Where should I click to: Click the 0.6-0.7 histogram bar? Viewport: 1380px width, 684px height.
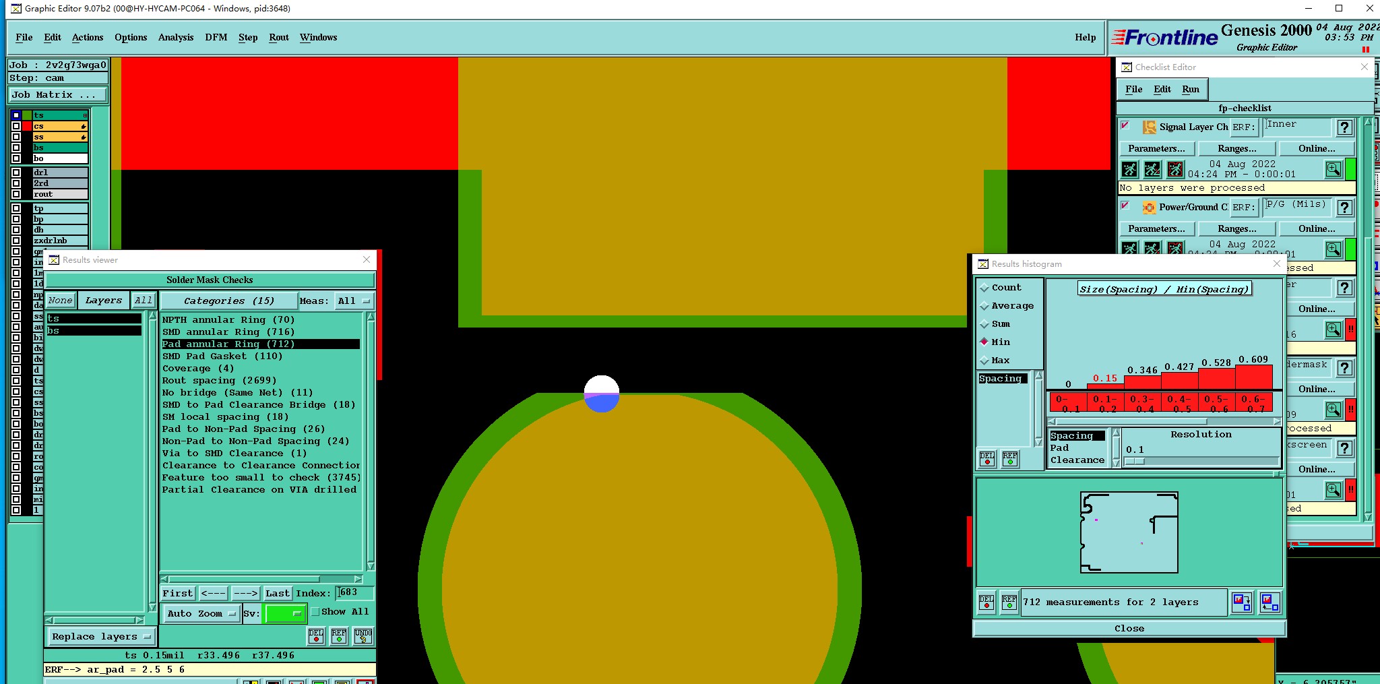tap(1254, 377)
